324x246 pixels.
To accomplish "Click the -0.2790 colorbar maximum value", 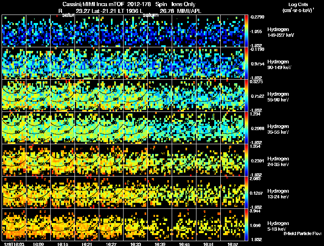I will [257, 17].
